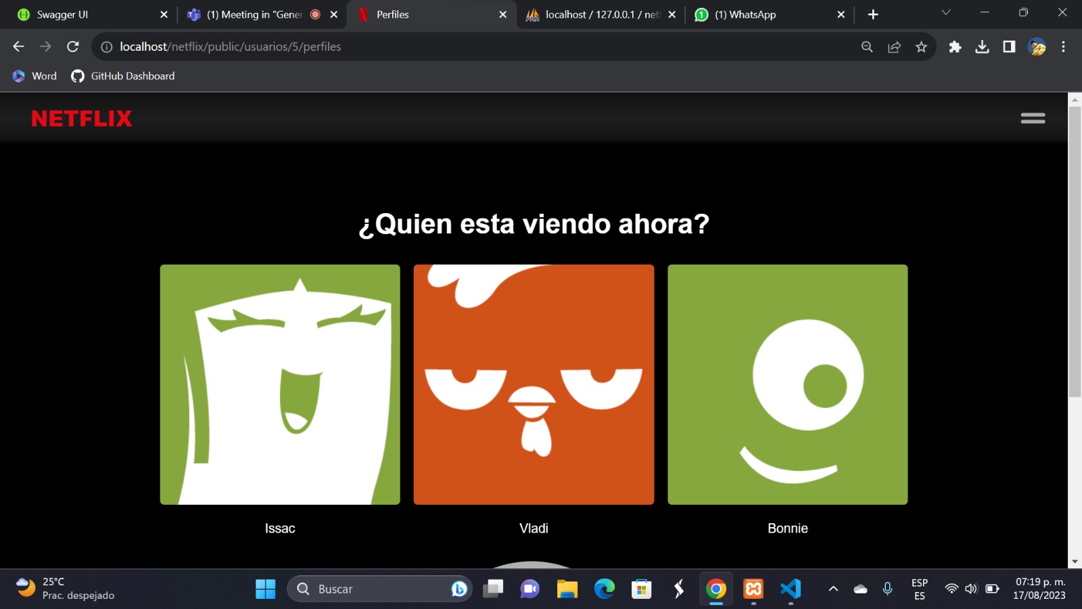Click the microphone icon in the system tray
Screen dimensions: 1082x609
[x=887, y=589]
